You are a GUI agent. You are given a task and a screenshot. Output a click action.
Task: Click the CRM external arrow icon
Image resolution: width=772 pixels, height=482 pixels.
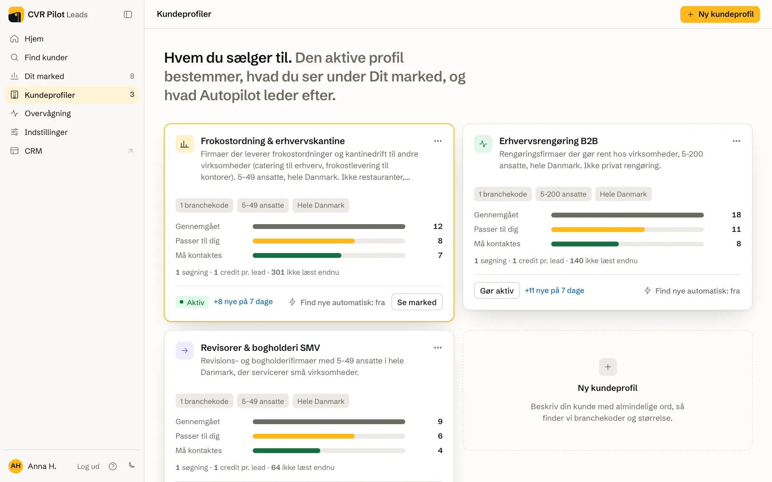point(130,151)
